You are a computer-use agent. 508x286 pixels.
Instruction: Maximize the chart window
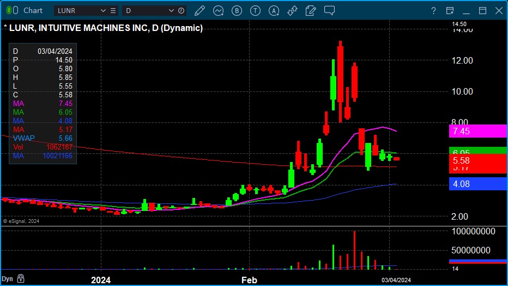click(x=483, y=11)
